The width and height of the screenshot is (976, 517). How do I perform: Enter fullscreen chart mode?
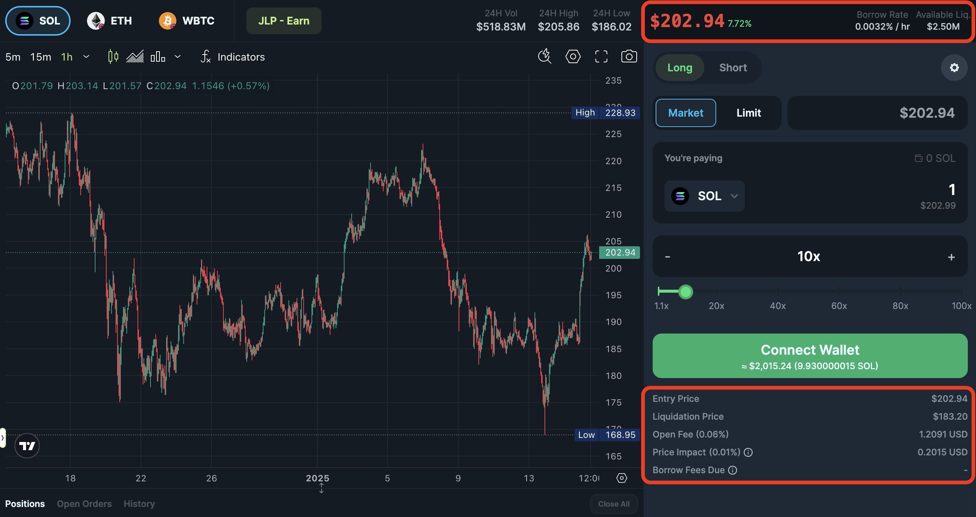(x=601, y=57)
